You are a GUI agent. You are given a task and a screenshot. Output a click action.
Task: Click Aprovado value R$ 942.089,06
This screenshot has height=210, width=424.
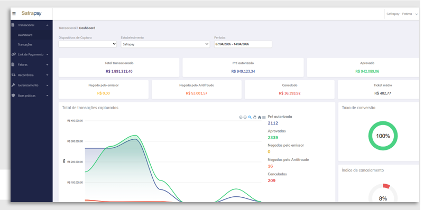[x=367, y=72]
